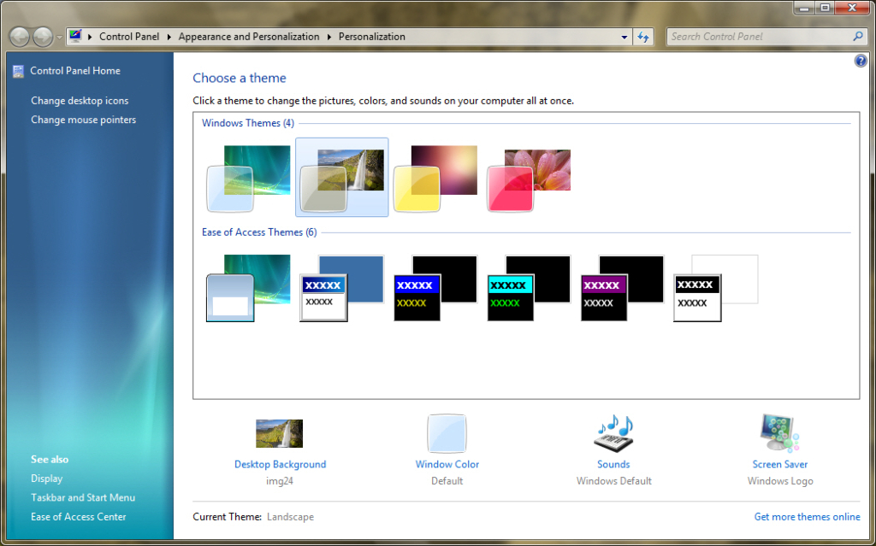Choose high contrast theme with purple title
The height and width of the screenshot is (546, 876).
tap(622, 288)
